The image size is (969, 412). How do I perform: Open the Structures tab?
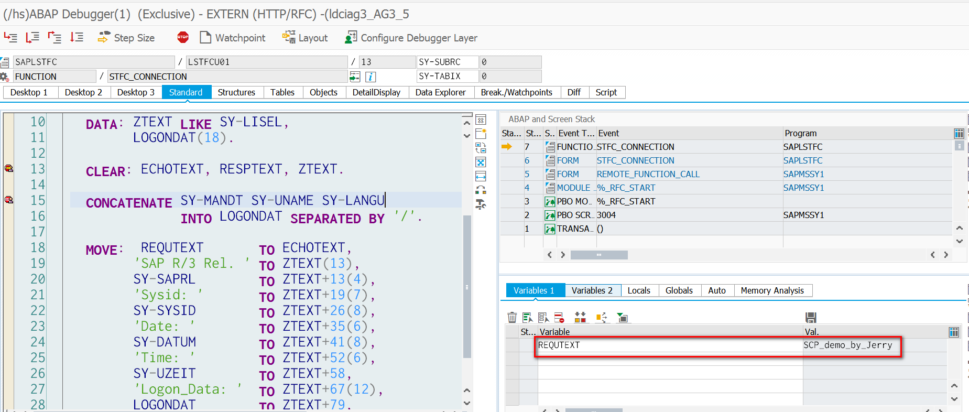[236, 92]
